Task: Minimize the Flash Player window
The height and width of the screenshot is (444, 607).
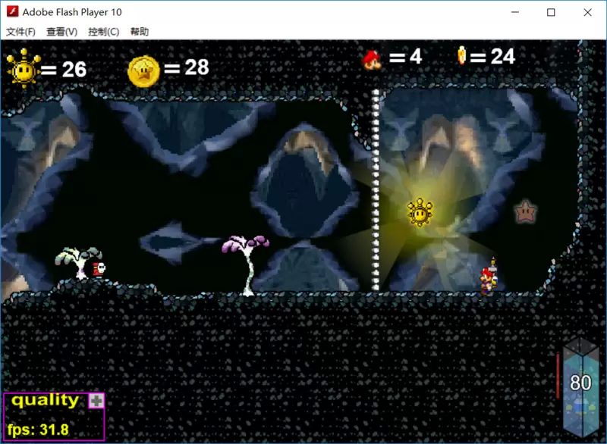Action: click(515, 12)
